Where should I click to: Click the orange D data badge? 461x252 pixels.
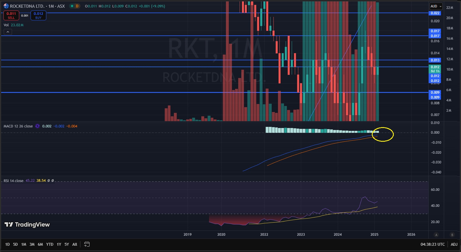coord(77,6)
